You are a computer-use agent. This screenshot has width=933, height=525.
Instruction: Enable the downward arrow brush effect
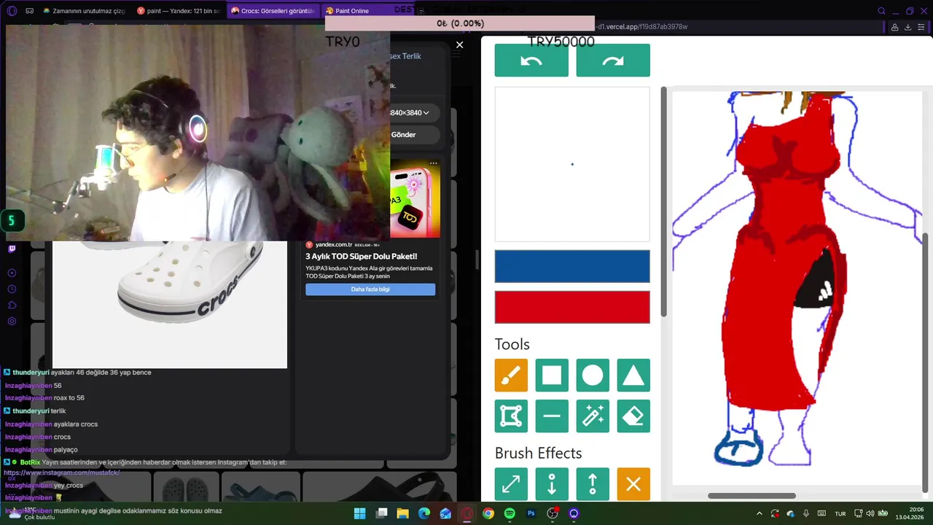point(552,484)
